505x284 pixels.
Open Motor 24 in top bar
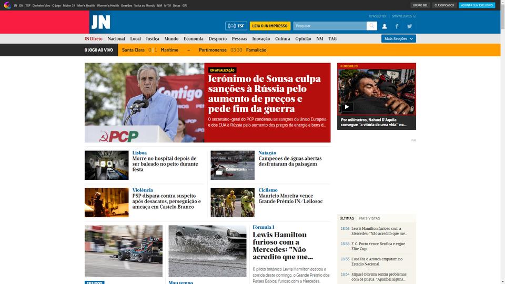tap(69, 5)
